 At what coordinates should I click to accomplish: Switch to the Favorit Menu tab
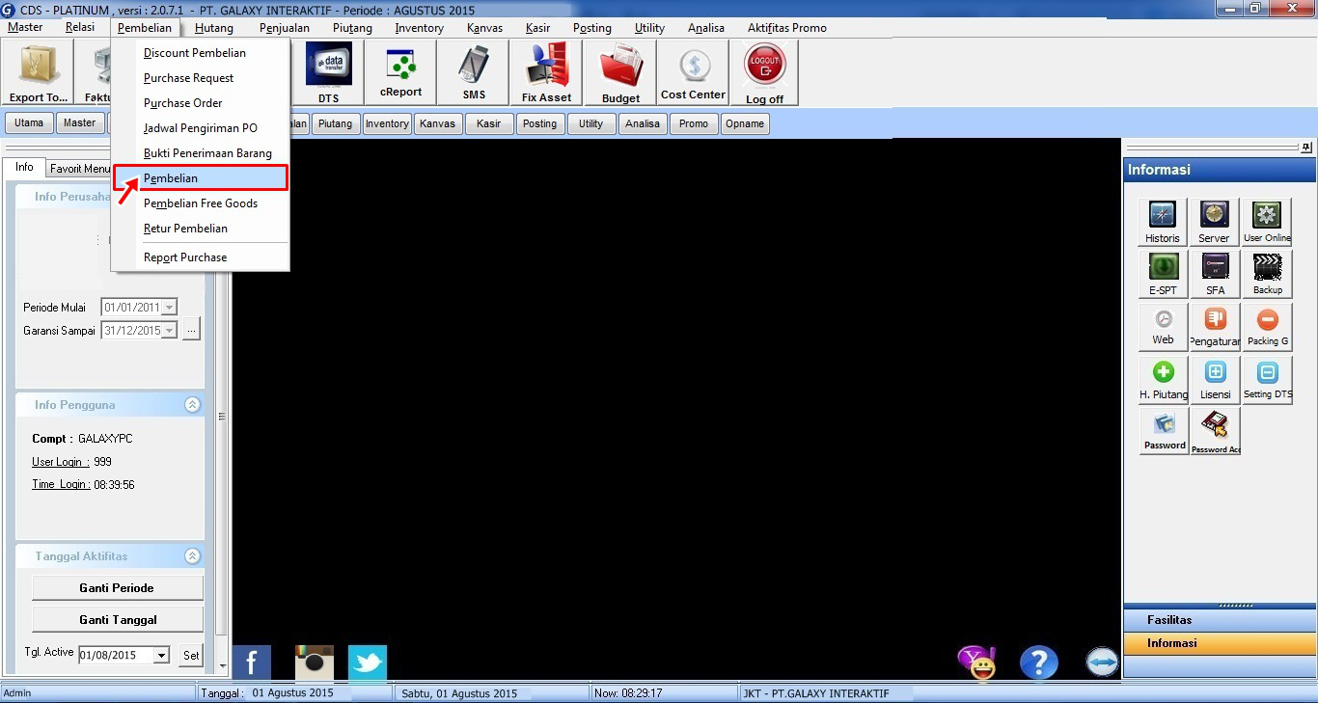pyautogui.click(x=80, y=169)
